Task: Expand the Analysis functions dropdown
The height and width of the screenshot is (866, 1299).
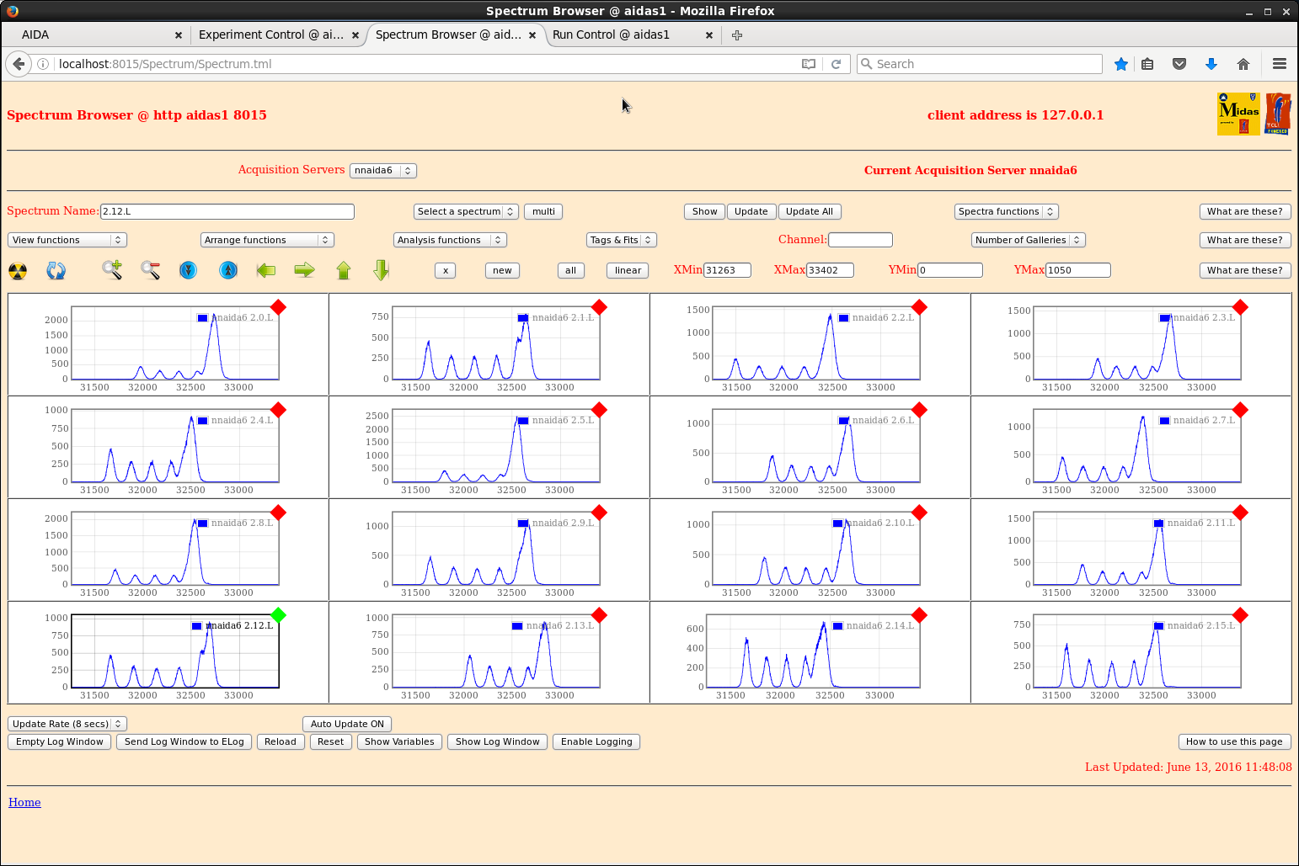Action: tap(450, 240)
